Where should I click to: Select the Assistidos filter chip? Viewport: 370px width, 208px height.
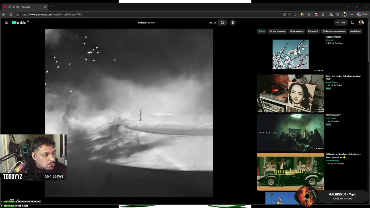pos(355,31)
